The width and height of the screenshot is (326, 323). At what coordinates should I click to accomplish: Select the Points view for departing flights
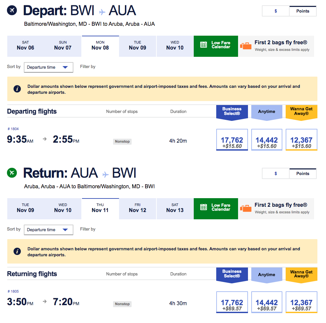coord(303,11)
